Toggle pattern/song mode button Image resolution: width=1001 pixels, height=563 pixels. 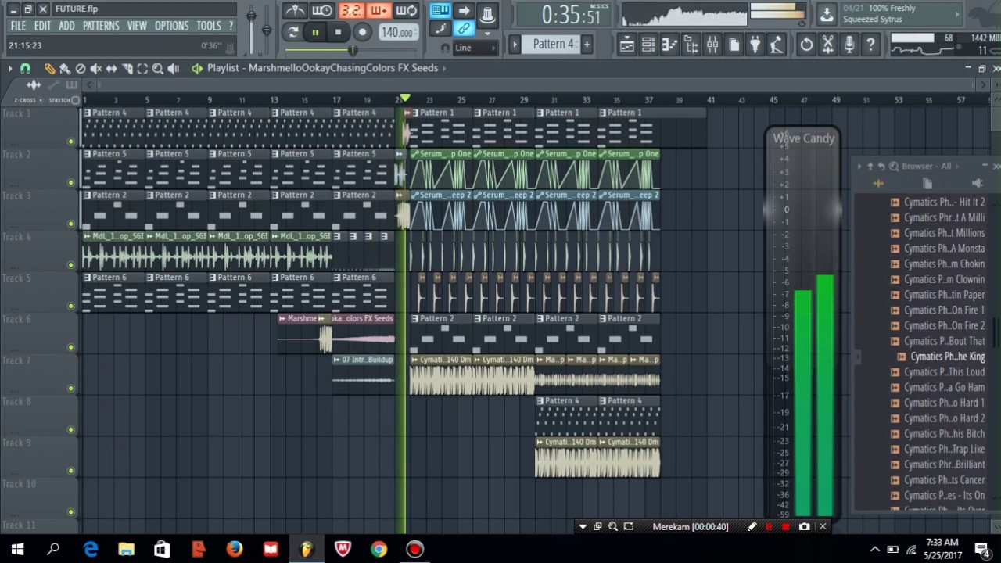pyautogui.click(x=292, y=32)
